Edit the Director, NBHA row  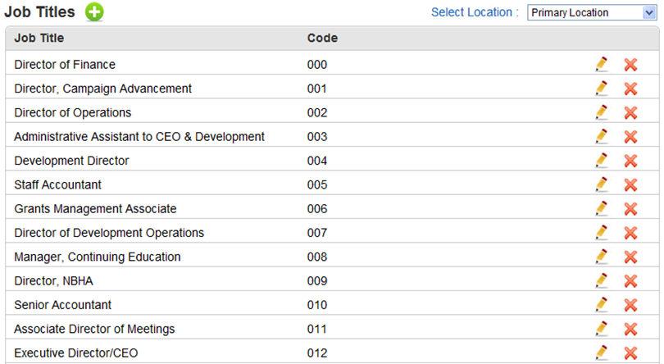coord(602,281)
